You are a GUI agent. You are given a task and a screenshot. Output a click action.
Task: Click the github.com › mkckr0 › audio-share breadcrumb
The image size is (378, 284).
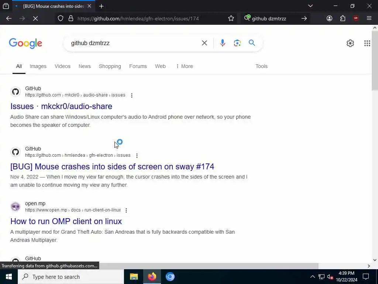[75, 95]
